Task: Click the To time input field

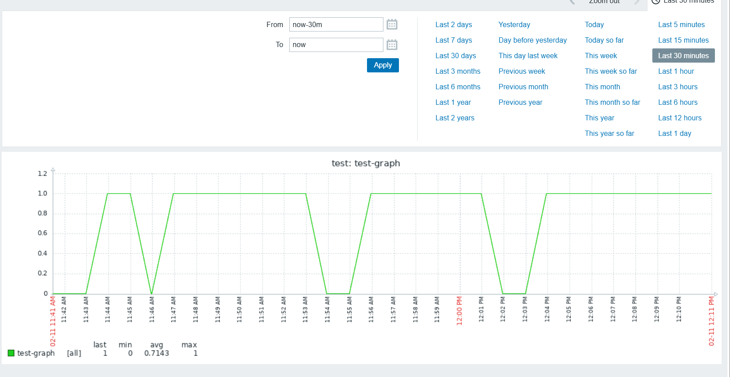Action: pyautogui.click(x=336, y=45)
